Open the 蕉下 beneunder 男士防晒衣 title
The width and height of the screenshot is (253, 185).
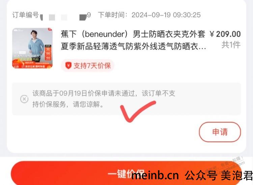coord(133,34)
